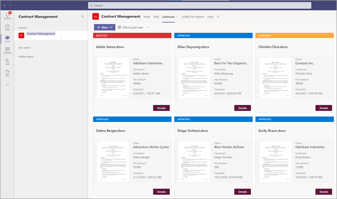The width and height of the screenshot is (337, 199).
Task: Click Christie Cline document thumbnail
Action: tap(276, 78)
